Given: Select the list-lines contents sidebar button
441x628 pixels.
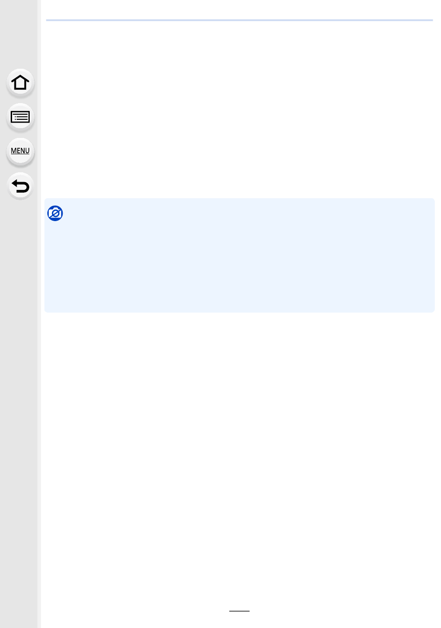Looking at the screenshot, I should 20,117.
